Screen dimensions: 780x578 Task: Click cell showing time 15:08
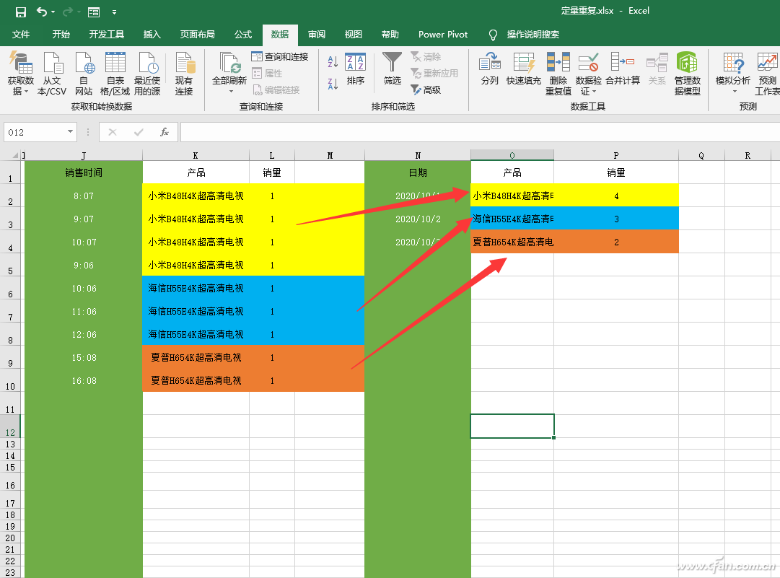(84, 358)
